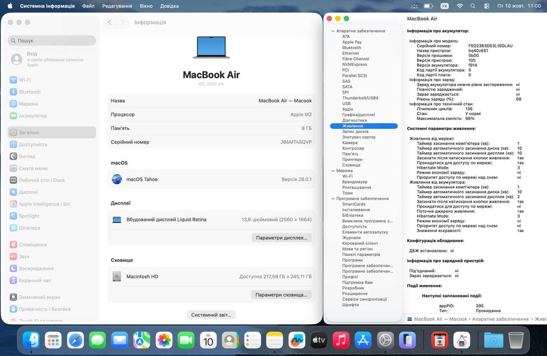Open Сповіщення notifications settings
The image size is (547, 356).
click(x=51, y=244)
